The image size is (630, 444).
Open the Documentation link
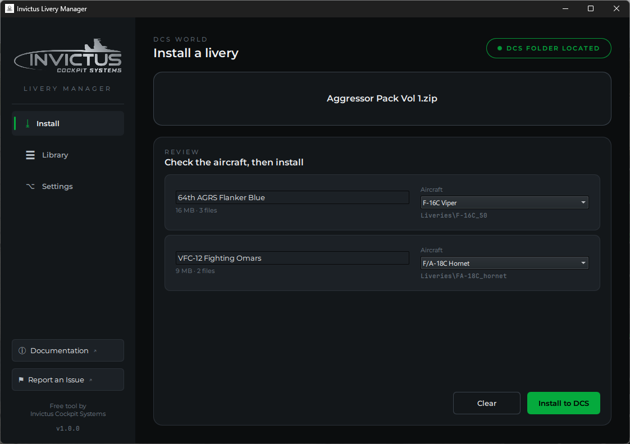click(68, 350)
